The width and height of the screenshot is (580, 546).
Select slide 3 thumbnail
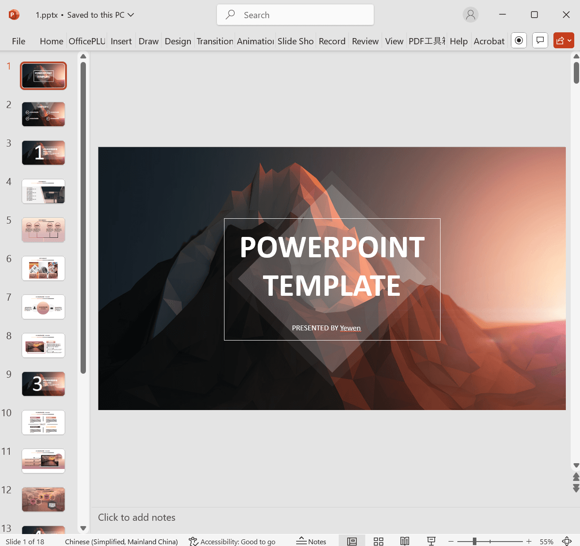tap(43, 153)
